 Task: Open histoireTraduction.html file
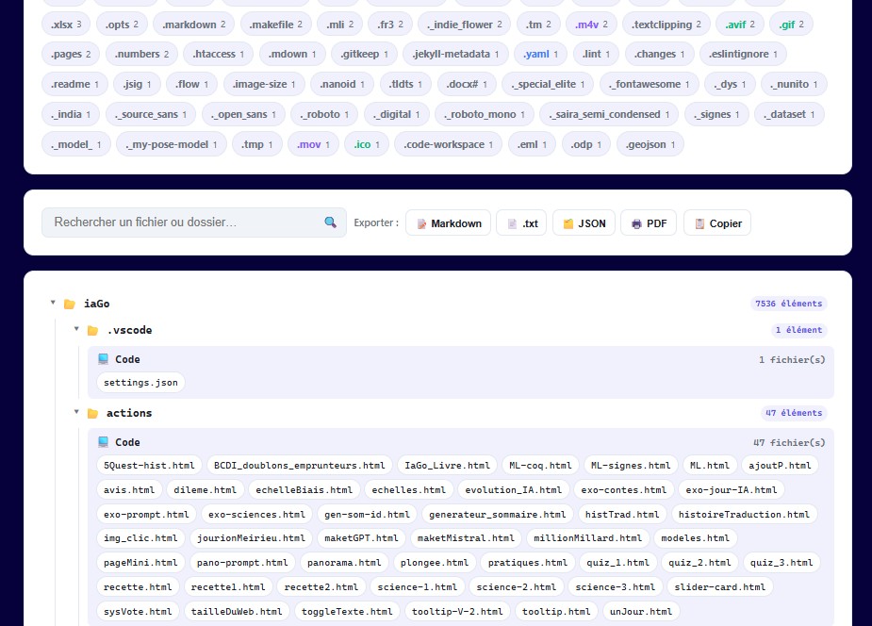point(744,514)
